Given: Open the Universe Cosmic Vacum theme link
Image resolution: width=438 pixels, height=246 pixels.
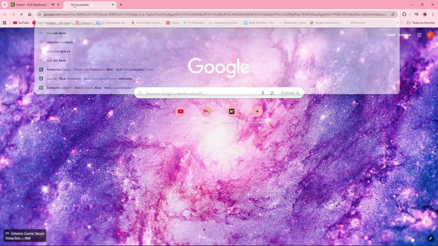Looking at the screenshot, I should tap(28, 233).
